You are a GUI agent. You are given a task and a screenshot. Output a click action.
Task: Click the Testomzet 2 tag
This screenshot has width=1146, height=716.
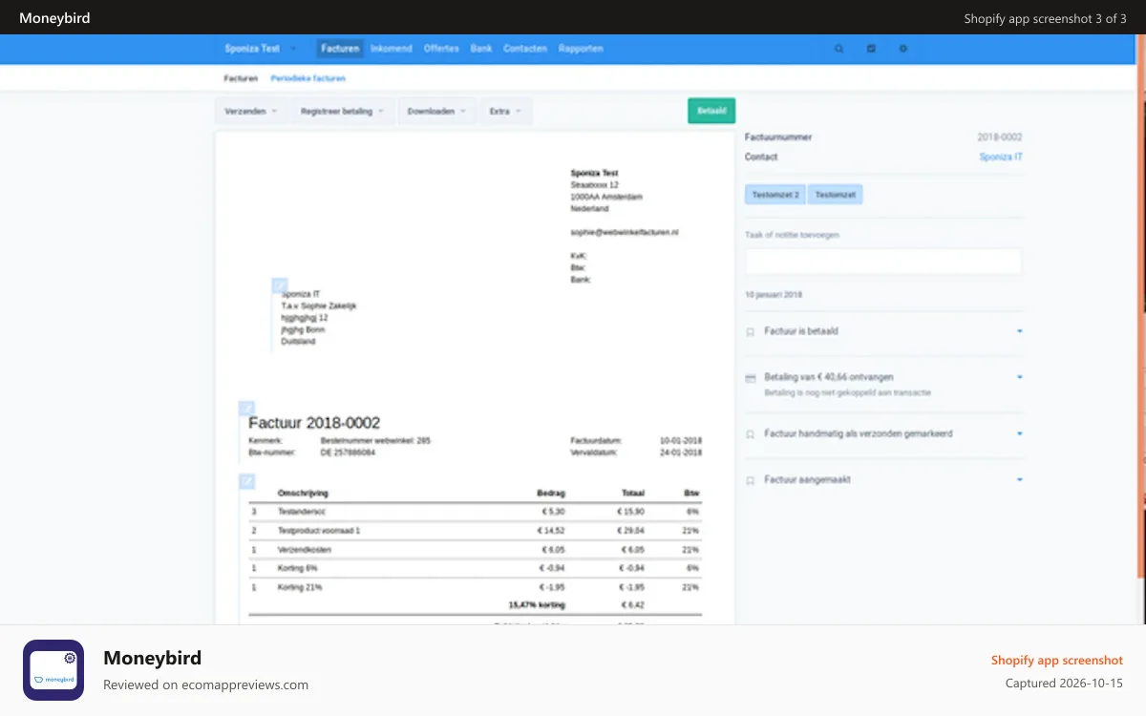click(x=775, y=195)
